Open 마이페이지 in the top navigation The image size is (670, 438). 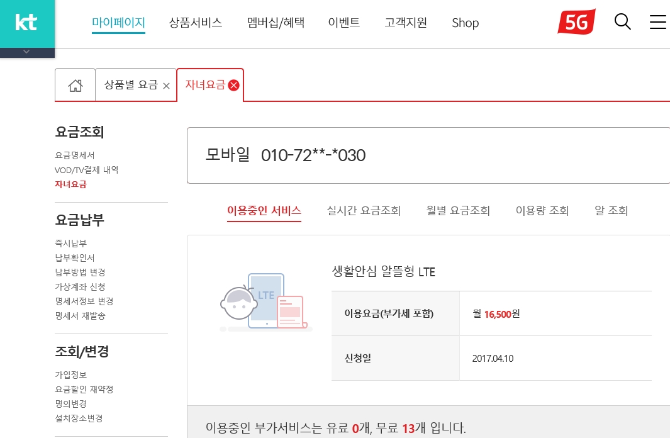[x=118, y=23]
